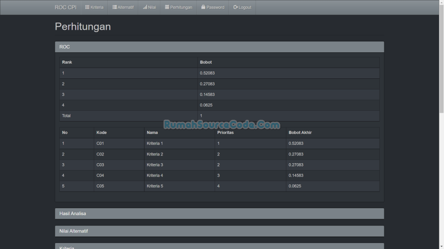This screenshot has height=249, width=444.
Task: Click the vertical scrollbar thumb
Action: (441, 55)
